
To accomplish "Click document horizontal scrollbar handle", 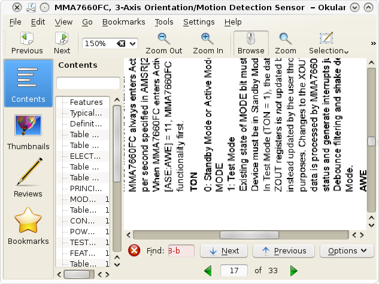I will click(x=249, y=235).
